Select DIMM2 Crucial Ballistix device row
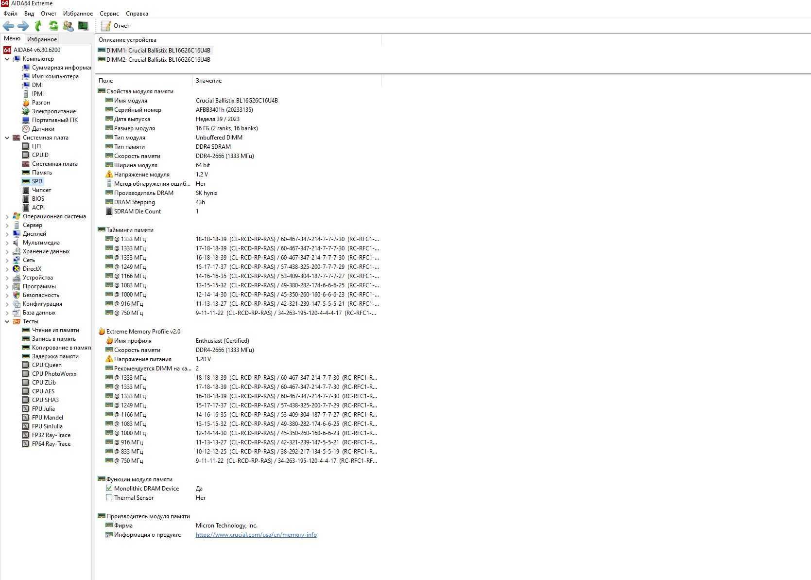This screenshot has height=580, width=811. pyautogui.click(x=155, y=60)
